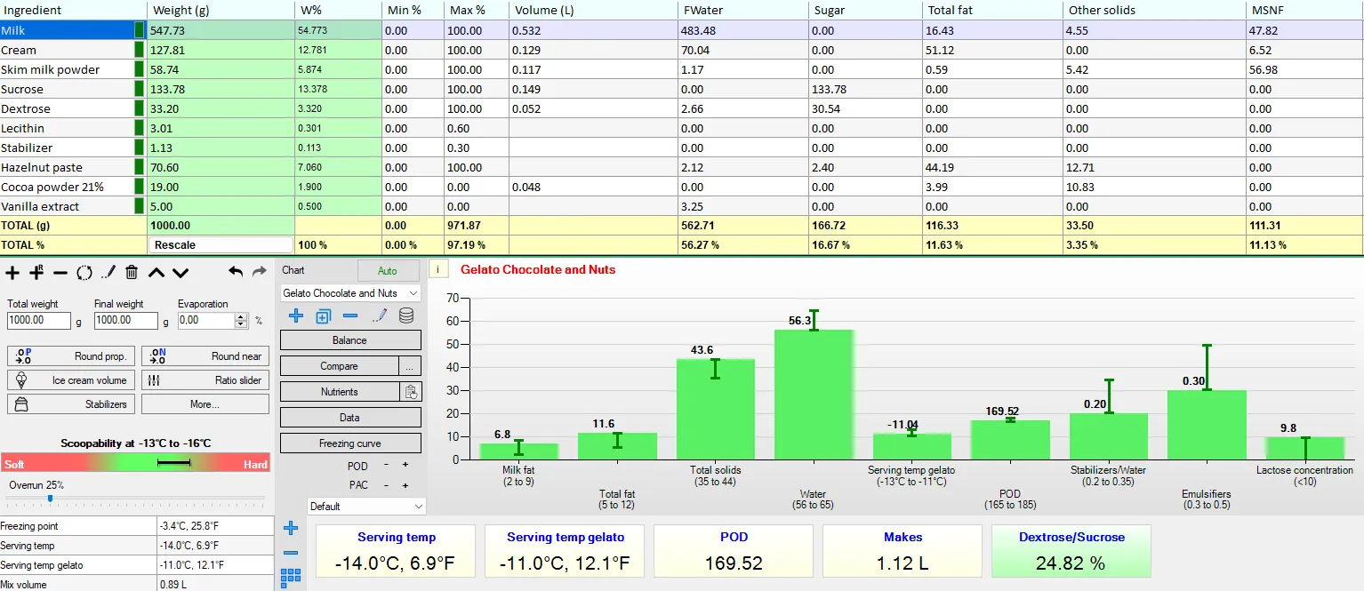Increase PAC with its plus button
This screenshot has height=591, width=1364.
[405, 485]
